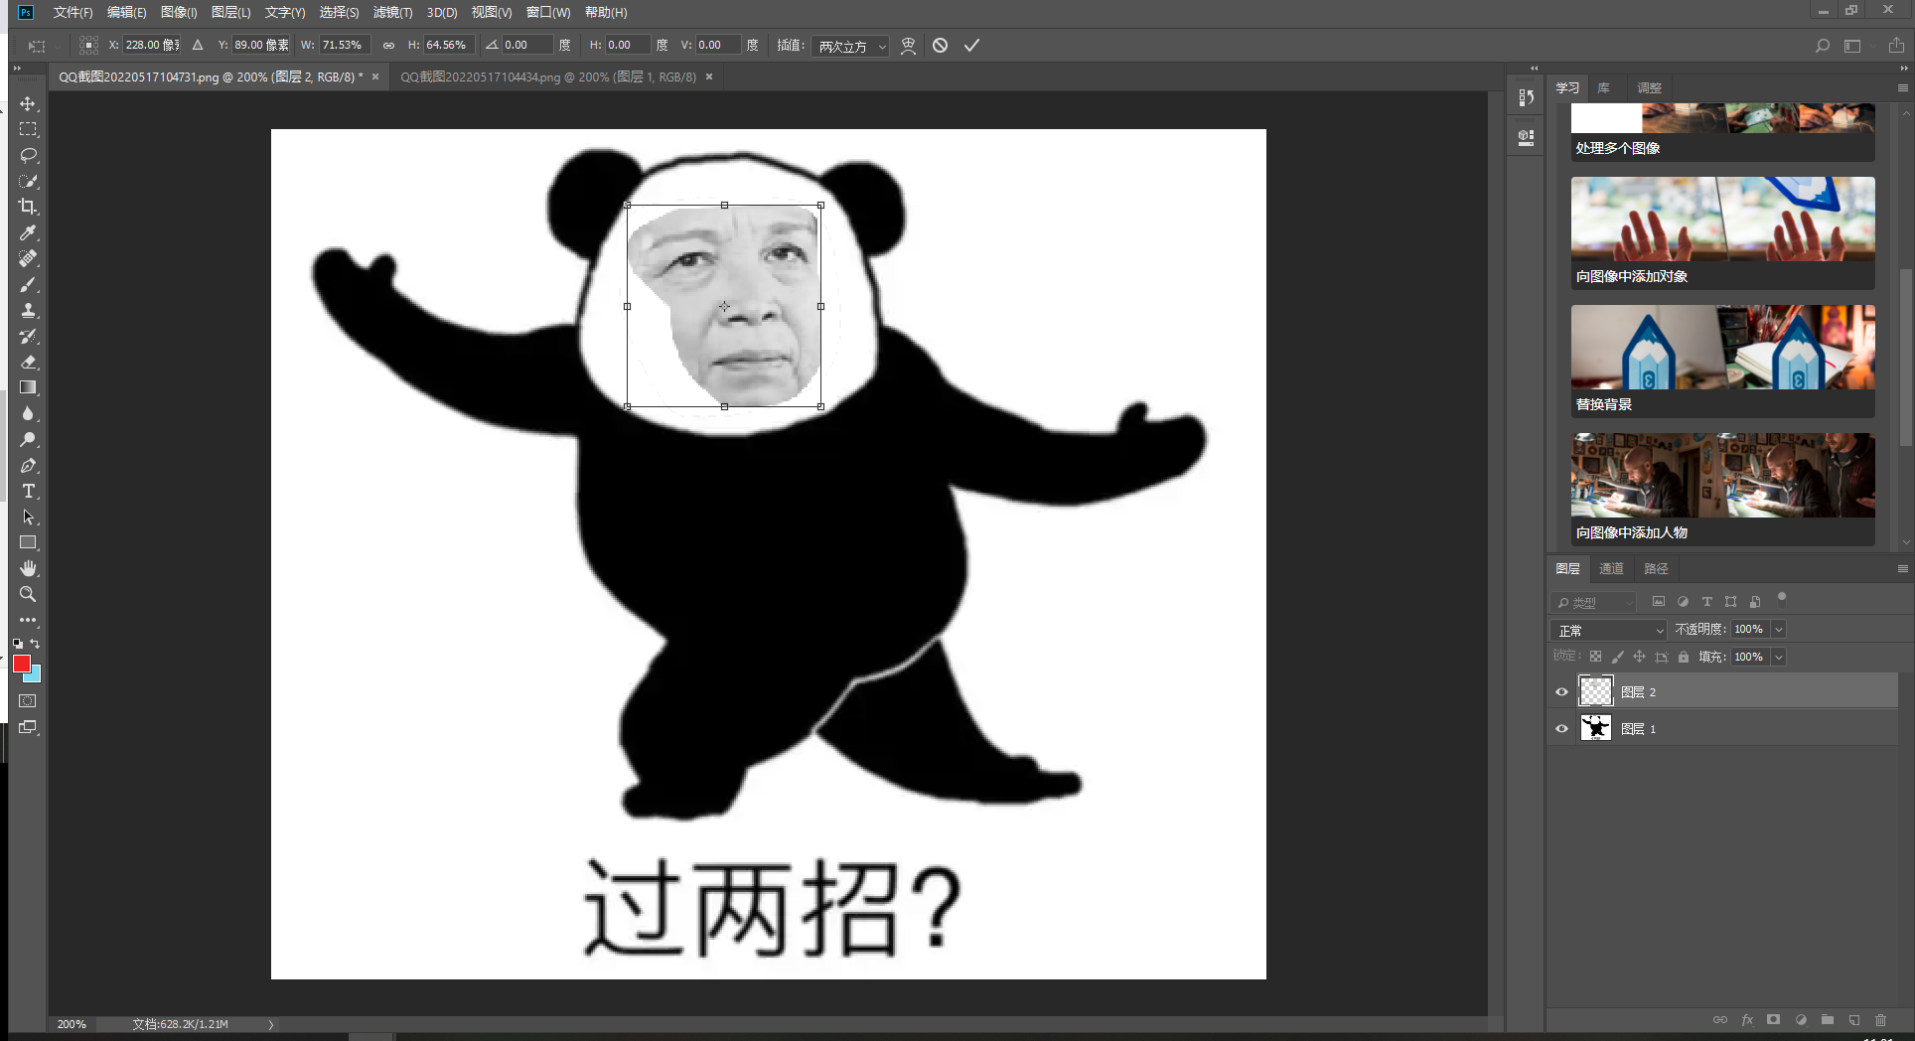This screenshot has width=1915, height=1041.
Task: Click the W width percentage field
Action: 344,45
